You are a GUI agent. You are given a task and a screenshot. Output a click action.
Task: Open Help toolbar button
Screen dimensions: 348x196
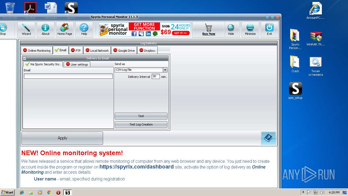point(84,29)
